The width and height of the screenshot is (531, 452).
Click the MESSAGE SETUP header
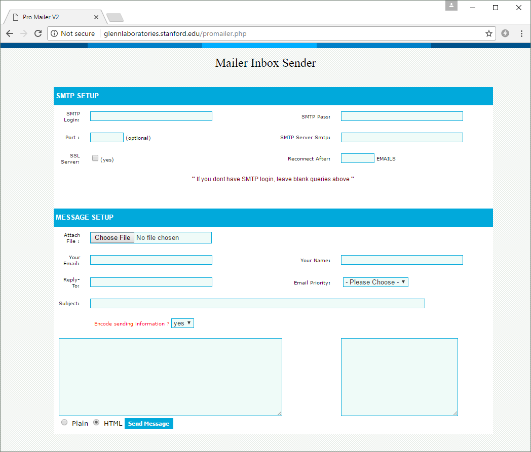pyautogui.click(x=273, y=218)
